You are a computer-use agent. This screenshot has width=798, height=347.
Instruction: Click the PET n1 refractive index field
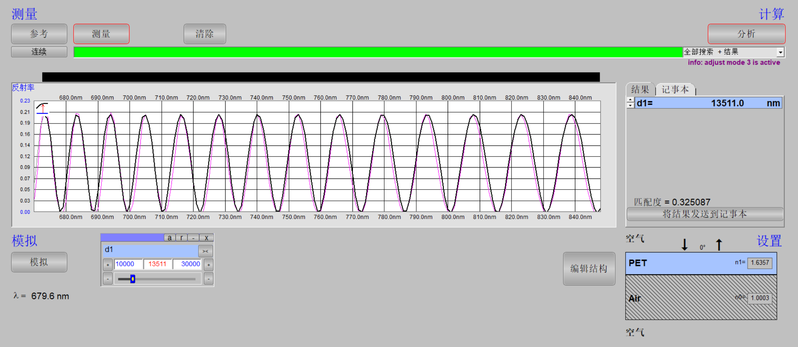coord(760,263)
